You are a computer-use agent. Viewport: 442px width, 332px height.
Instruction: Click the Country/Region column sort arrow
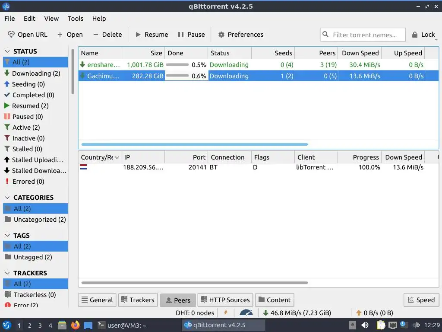117,157
